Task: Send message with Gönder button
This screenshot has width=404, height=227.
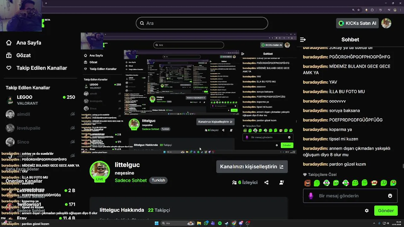Action: coord(386,211)
